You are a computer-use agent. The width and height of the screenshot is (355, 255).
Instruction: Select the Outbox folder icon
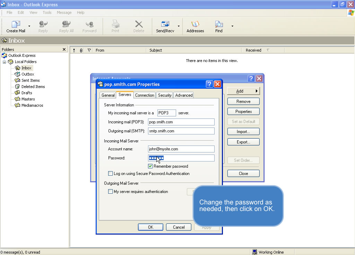coord(18,74)
